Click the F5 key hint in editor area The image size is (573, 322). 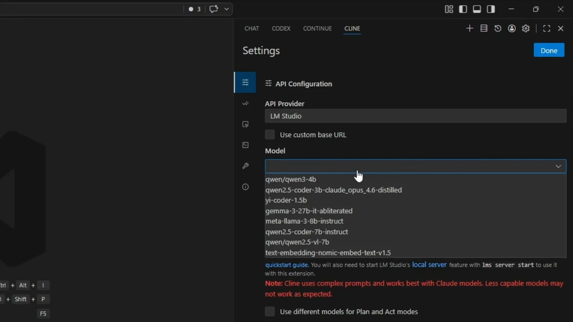(43, 313)
